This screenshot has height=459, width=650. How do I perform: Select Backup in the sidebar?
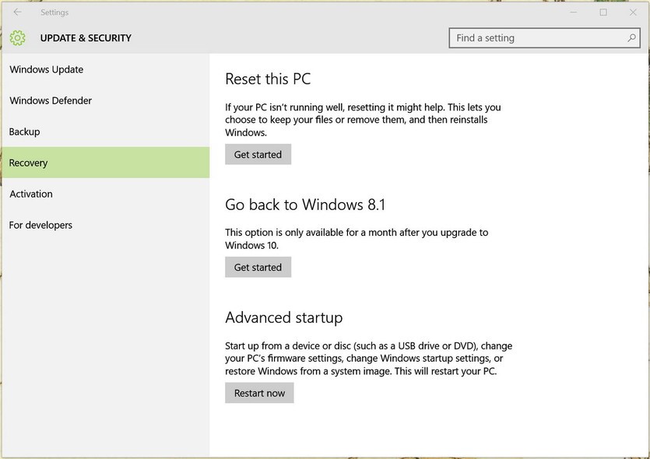[x=25, y=131]
